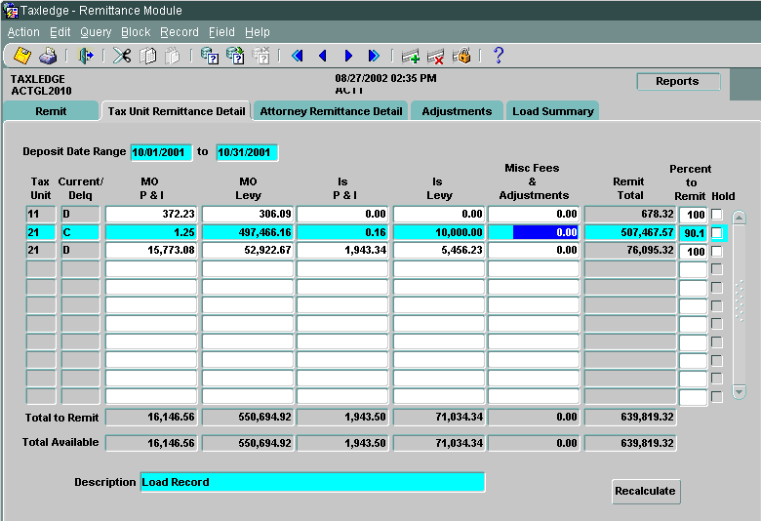Toggle Hold checkbox for tax unit 11
The width and height of the screenshot is (761, 521).
click(717, 215)
